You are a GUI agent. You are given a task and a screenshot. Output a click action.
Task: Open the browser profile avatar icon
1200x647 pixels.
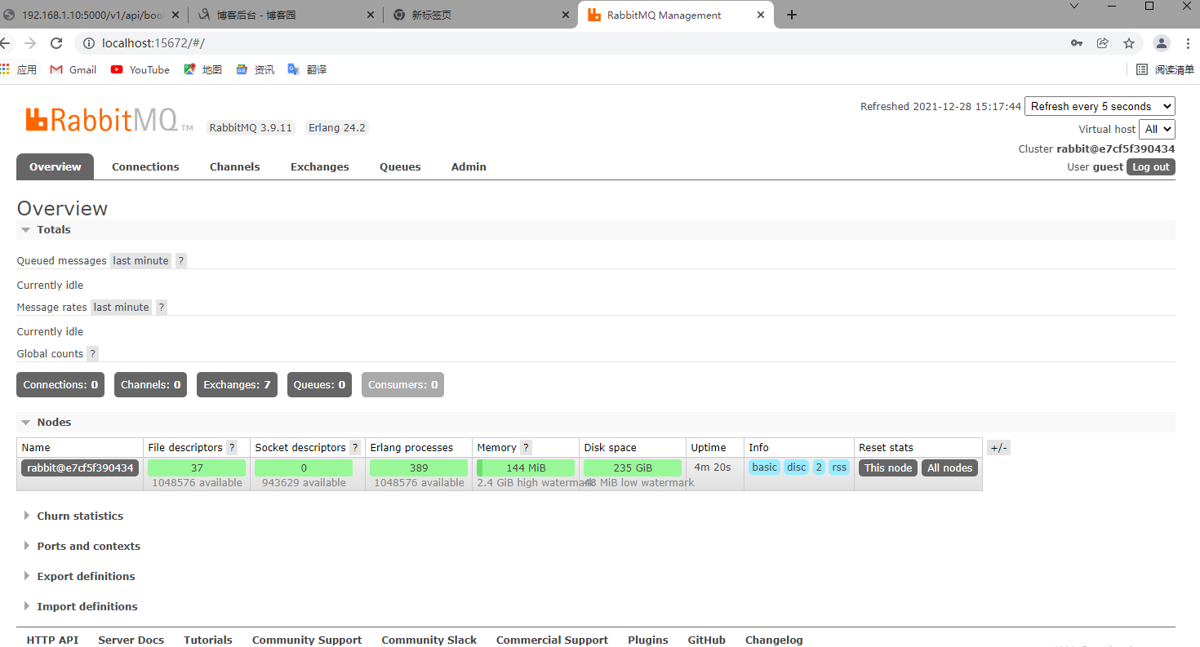[x=1161, y=43]
